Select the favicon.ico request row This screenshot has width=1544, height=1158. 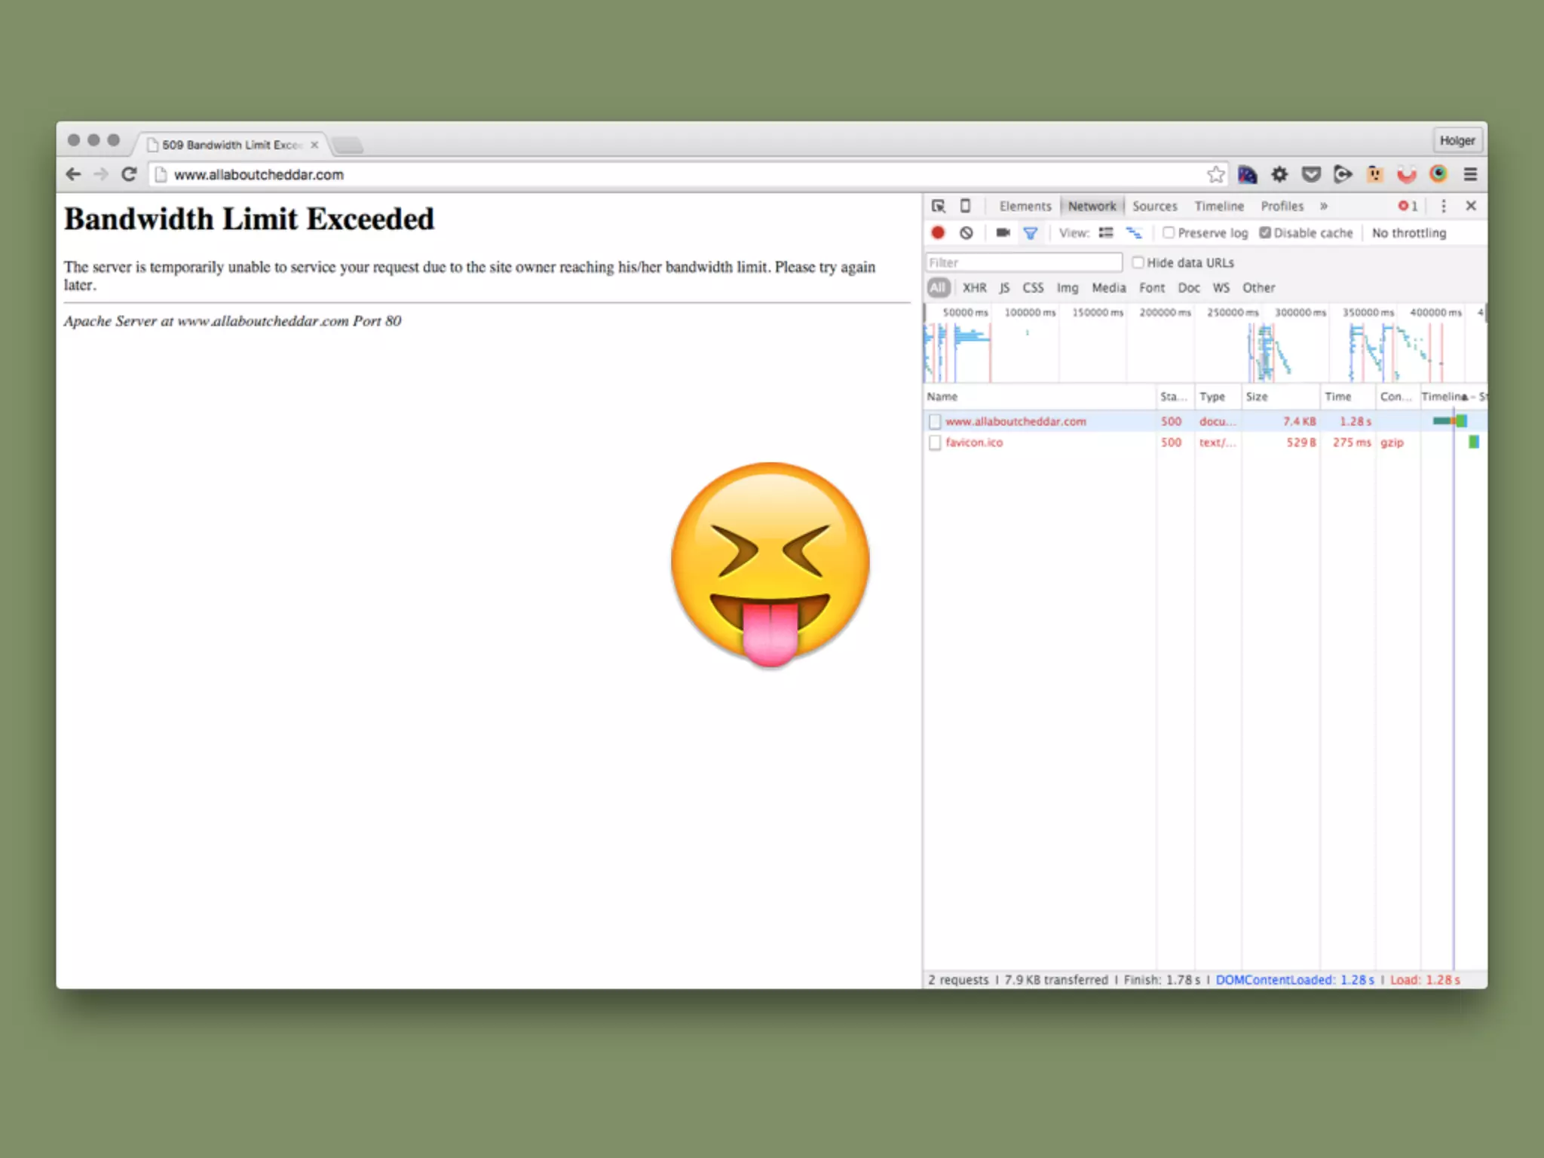point(974,443)
